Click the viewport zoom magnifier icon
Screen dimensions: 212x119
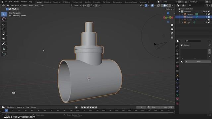click(172, 25)
